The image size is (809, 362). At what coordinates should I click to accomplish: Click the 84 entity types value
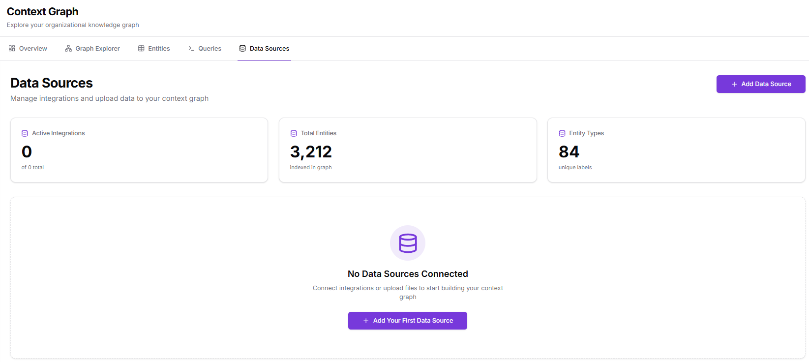tap(569, 151)
